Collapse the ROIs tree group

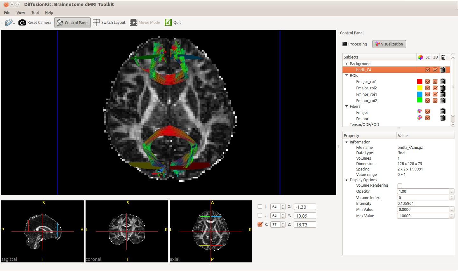point(347,76)
